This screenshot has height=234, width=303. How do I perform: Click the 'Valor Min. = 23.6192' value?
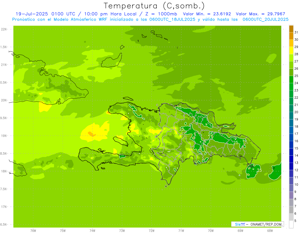207,14
